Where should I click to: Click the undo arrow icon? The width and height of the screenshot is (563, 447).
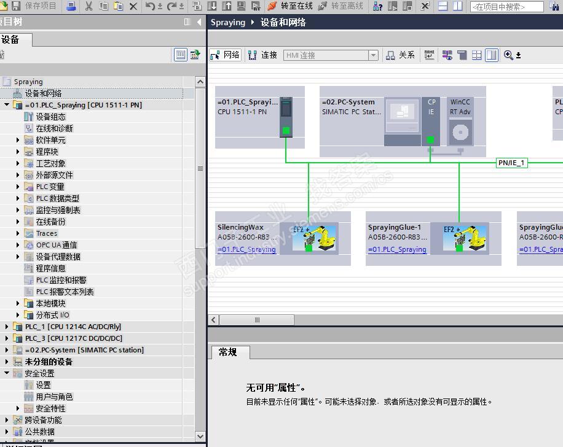pyautogui.click(x=150, y=6)
